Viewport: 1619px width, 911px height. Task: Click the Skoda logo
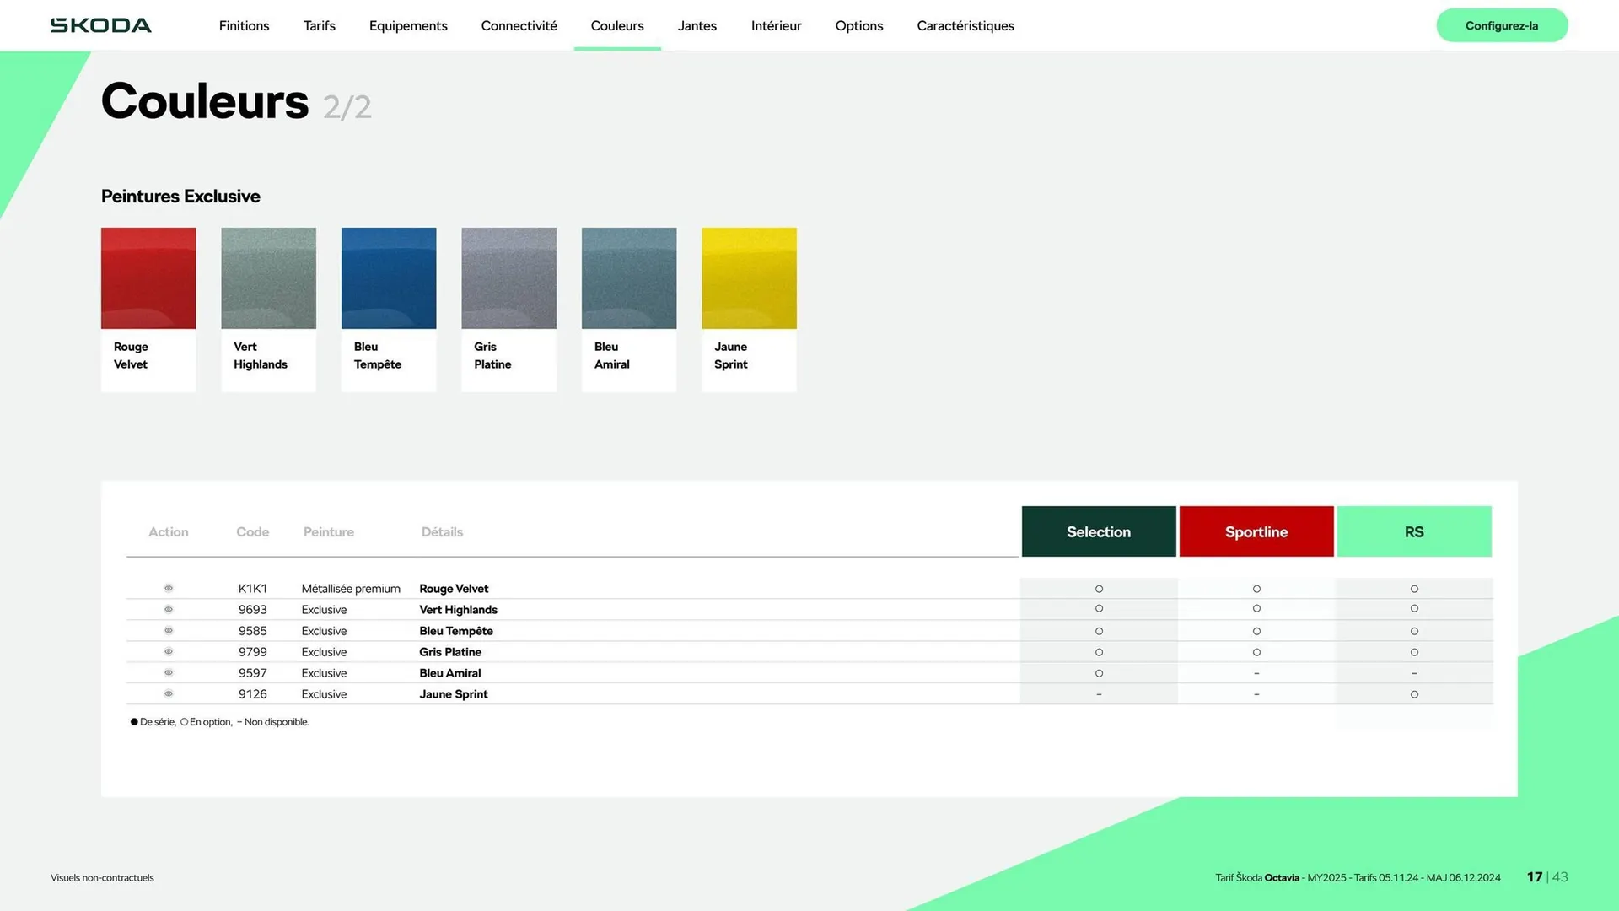(x=101, y=25)
